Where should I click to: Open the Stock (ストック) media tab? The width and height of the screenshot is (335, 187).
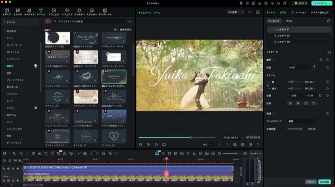click(18, 12)
